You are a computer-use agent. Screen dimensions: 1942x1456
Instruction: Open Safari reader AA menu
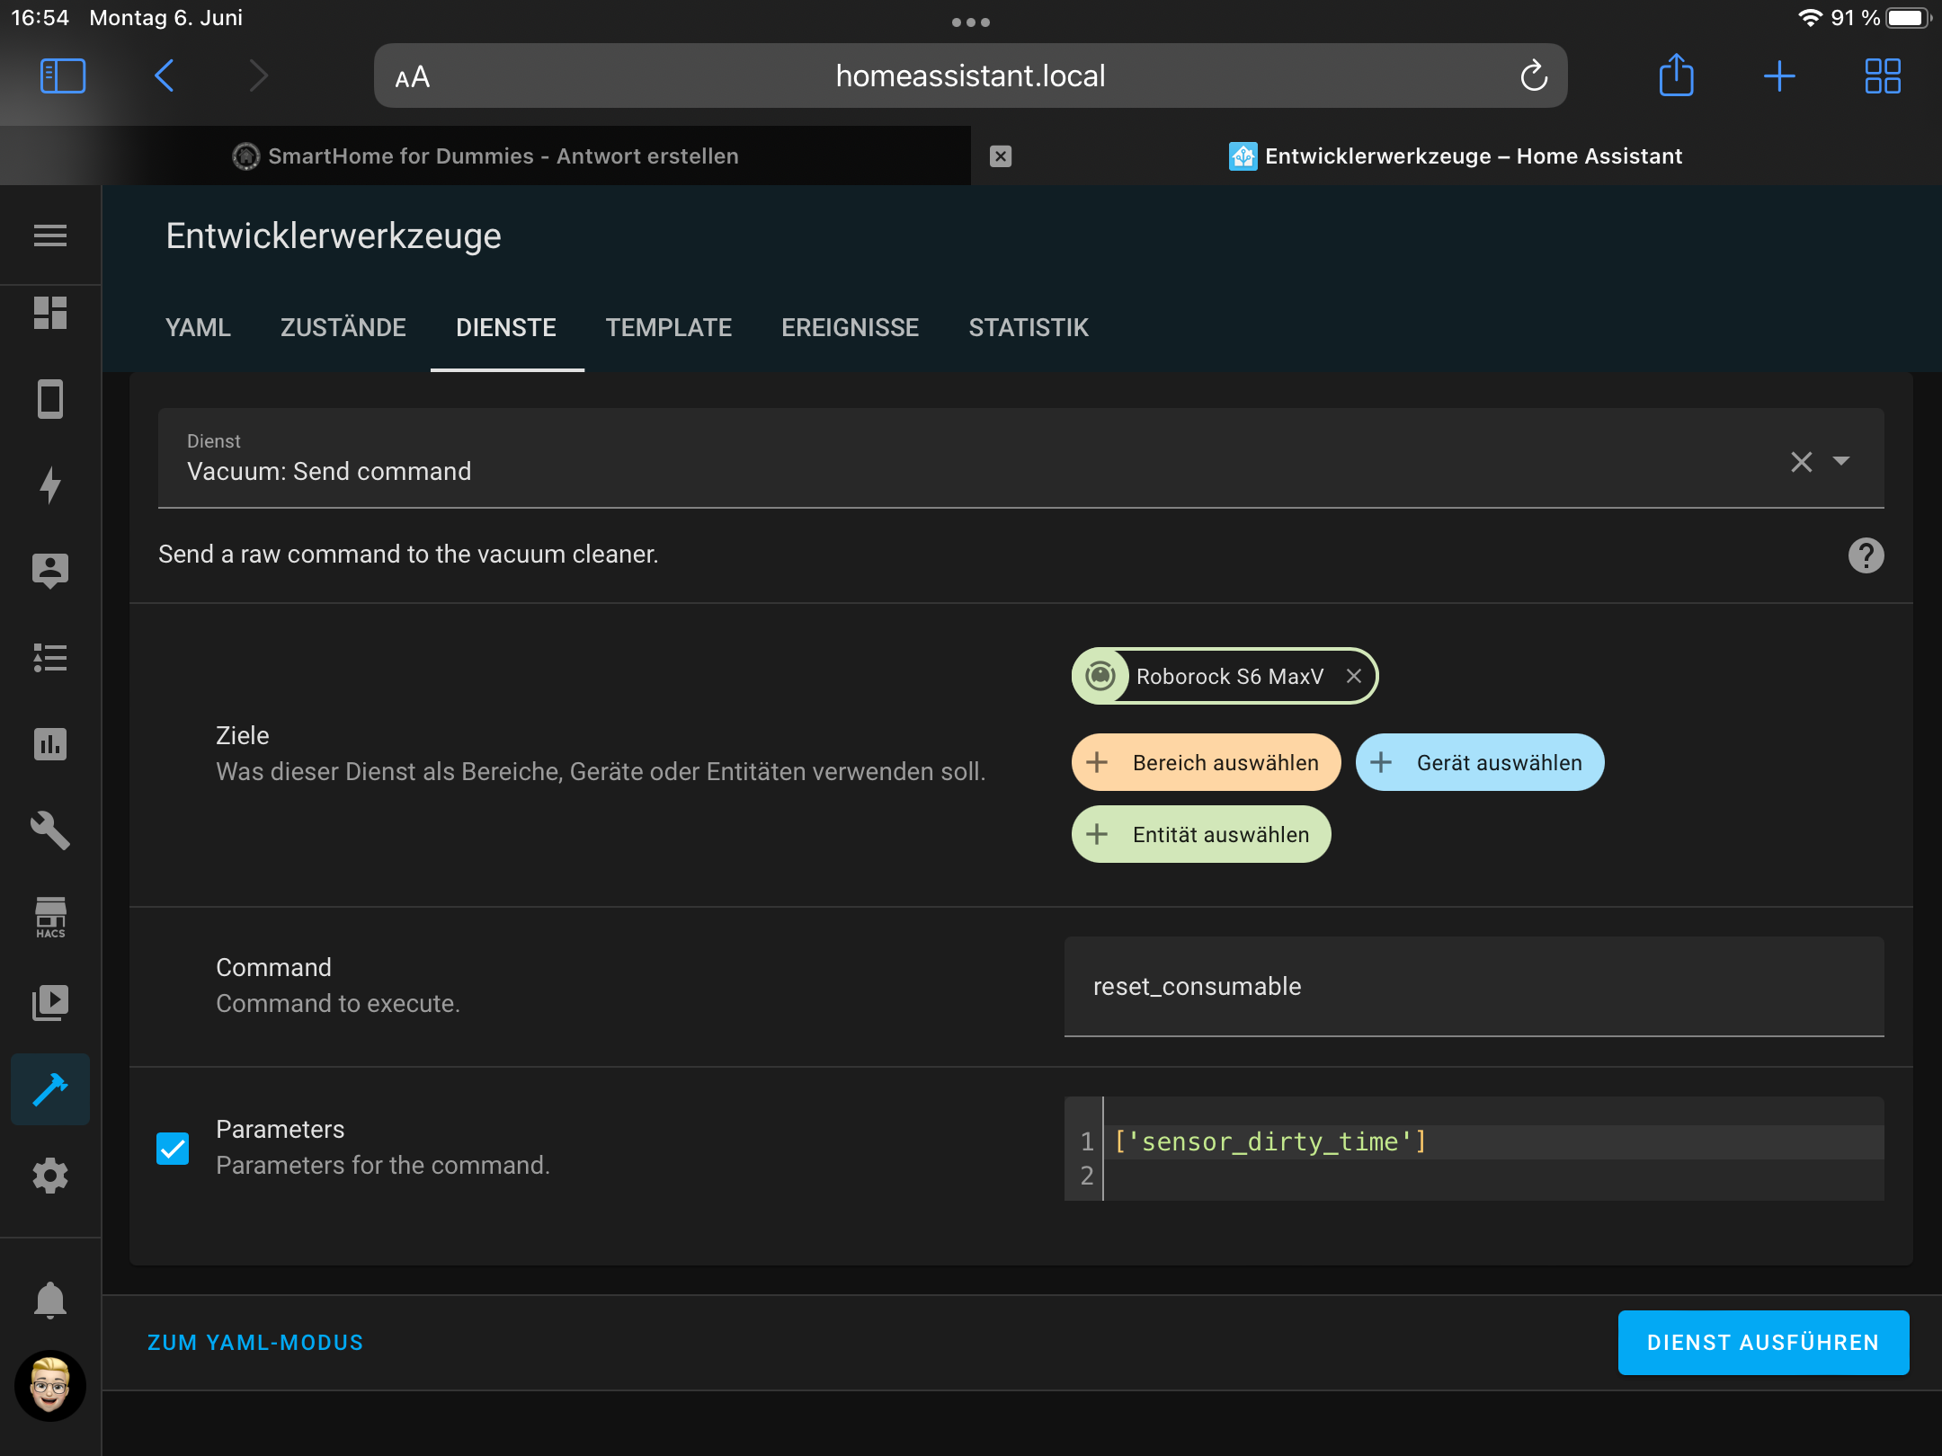coord(413,77)
